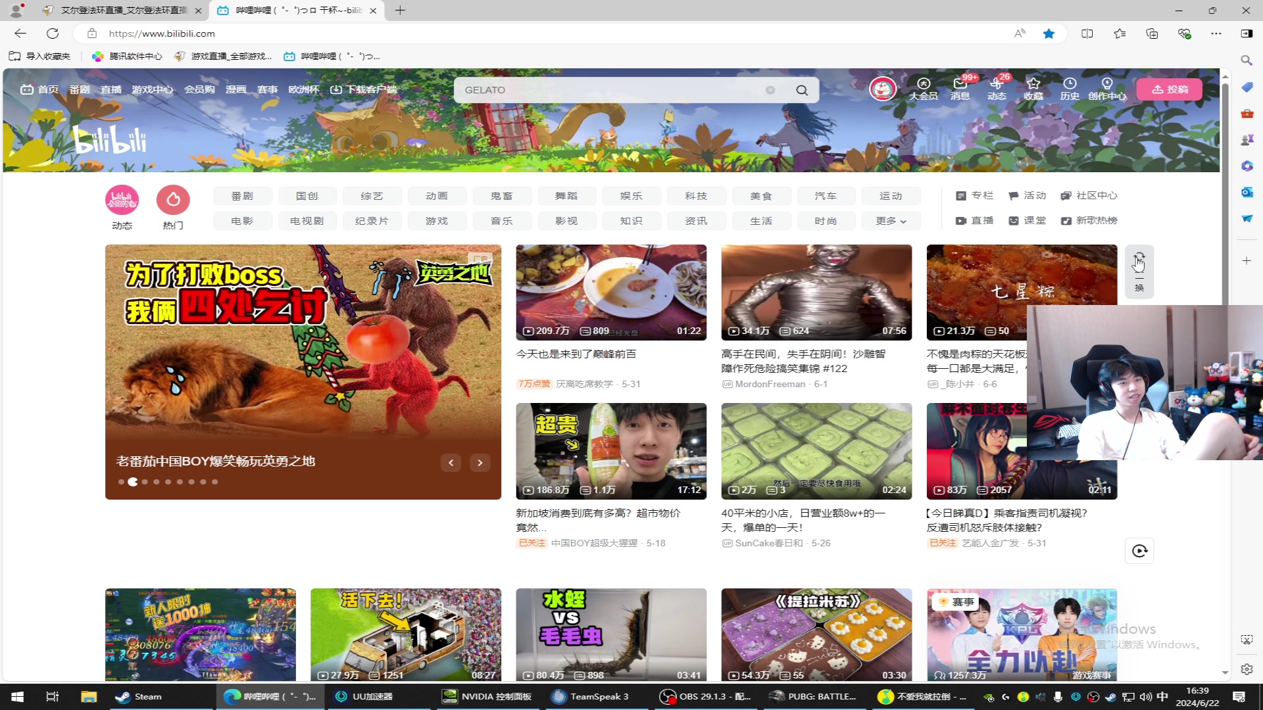Open the 纪录片 category tab

click(x=372, y=221)
